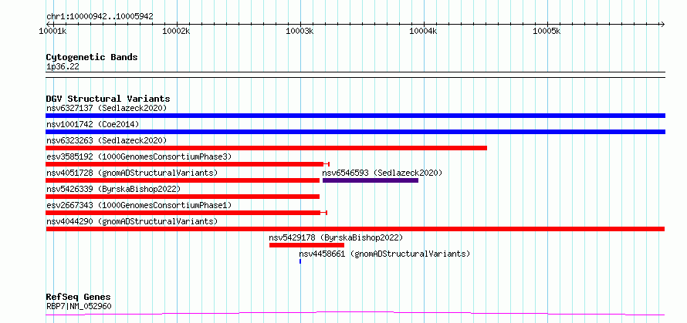Select the 1p36.22 cytogenetic band bar

355,75
